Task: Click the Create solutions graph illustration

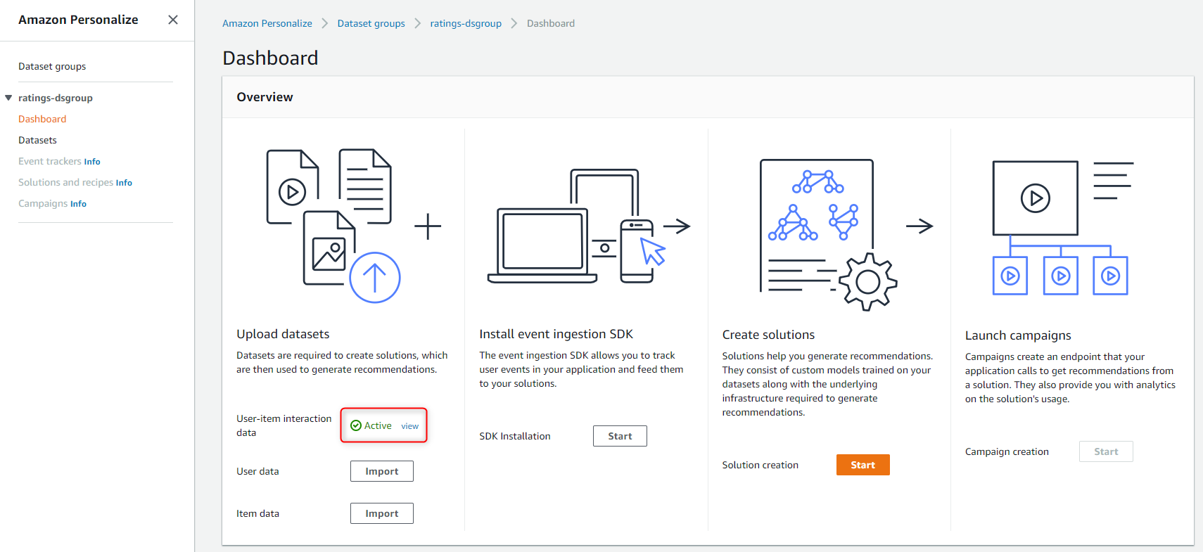Action: [828, 235]
